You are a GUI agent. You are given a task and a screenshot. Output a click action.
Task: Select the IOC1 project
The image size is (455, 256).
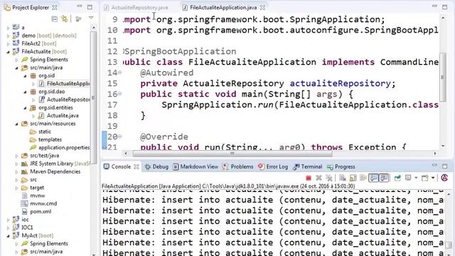click(x=23, y=228)
